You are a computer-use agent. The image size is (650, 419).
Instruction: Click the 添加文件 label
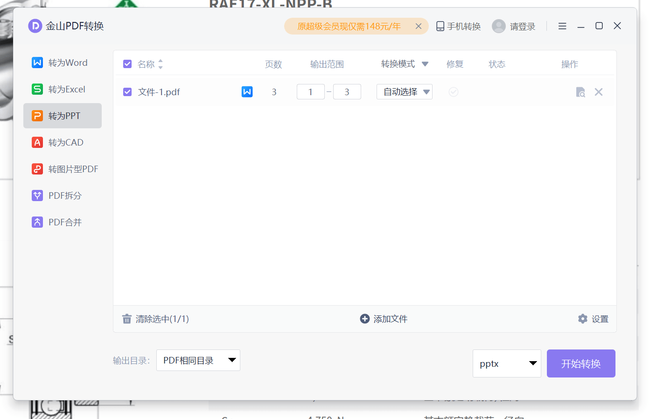coord(391,319)
